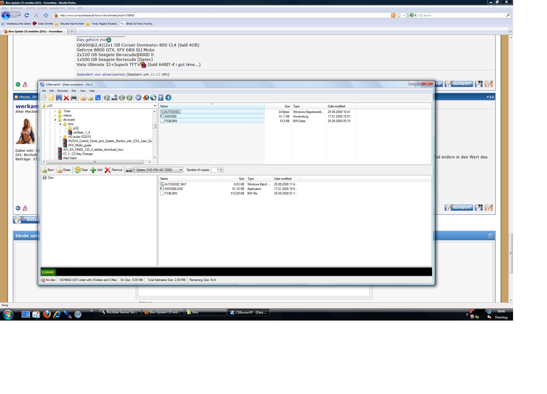
Task: Open the Recorder menu
Action: point(63,91)
